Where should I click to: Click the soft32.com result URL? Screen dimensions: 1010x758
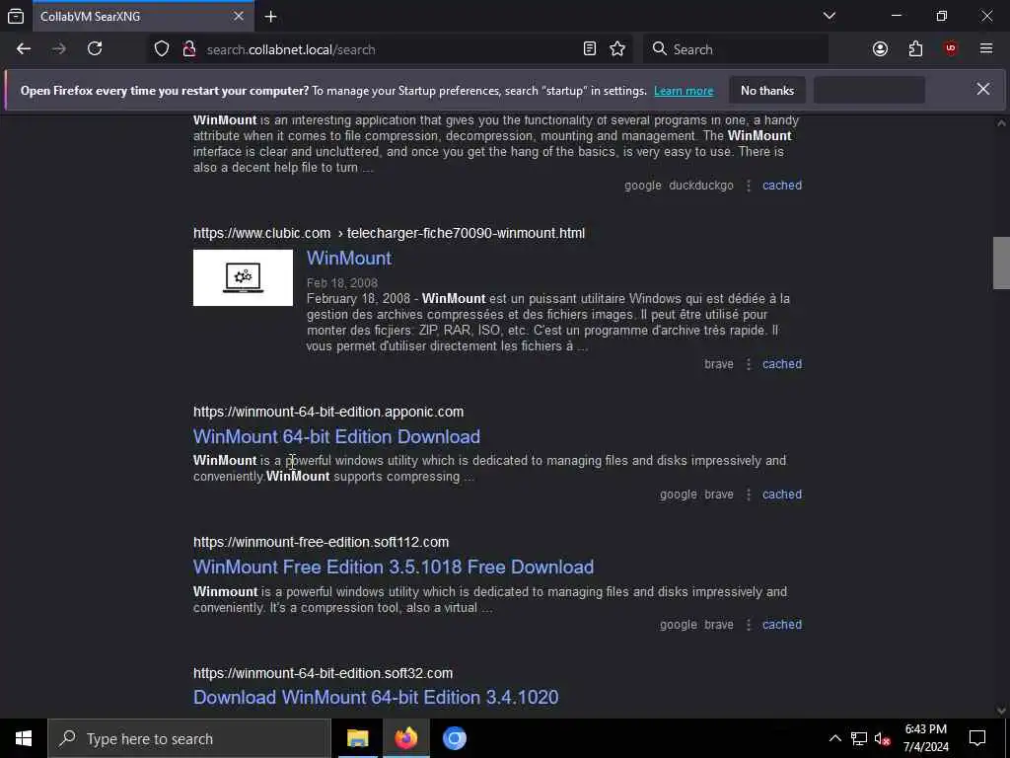pyautogui.click(x=323, y=673)
